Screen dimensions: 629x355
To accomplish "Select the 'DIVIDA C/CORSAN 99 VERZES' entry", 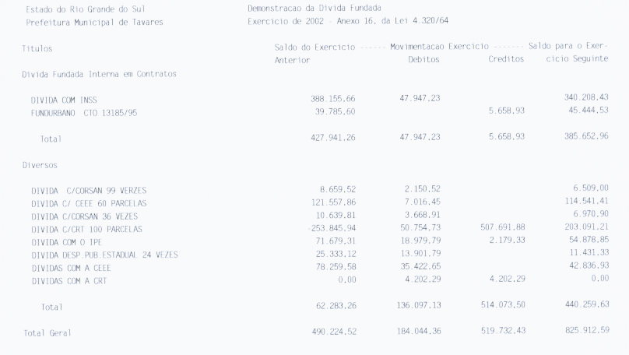I will point(89,191).
